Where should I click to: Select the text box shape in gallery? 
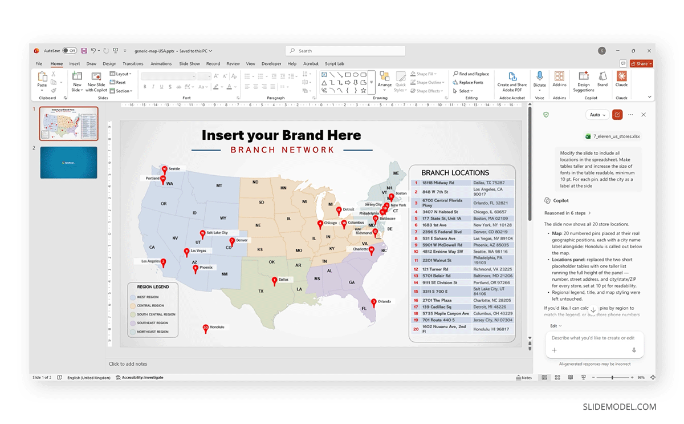point(324,74)
